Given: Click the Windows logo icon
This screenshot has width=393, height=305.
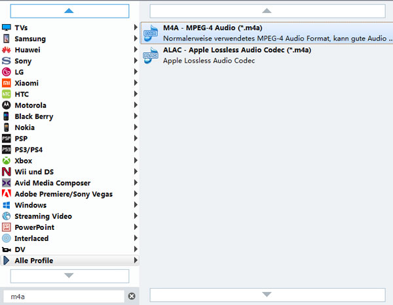Looking at the screenshot, I should [x=7, y=205].
